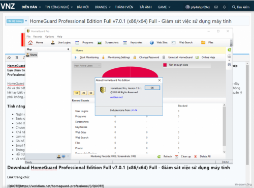Click the red Not enough data swatch

(165, 65)
